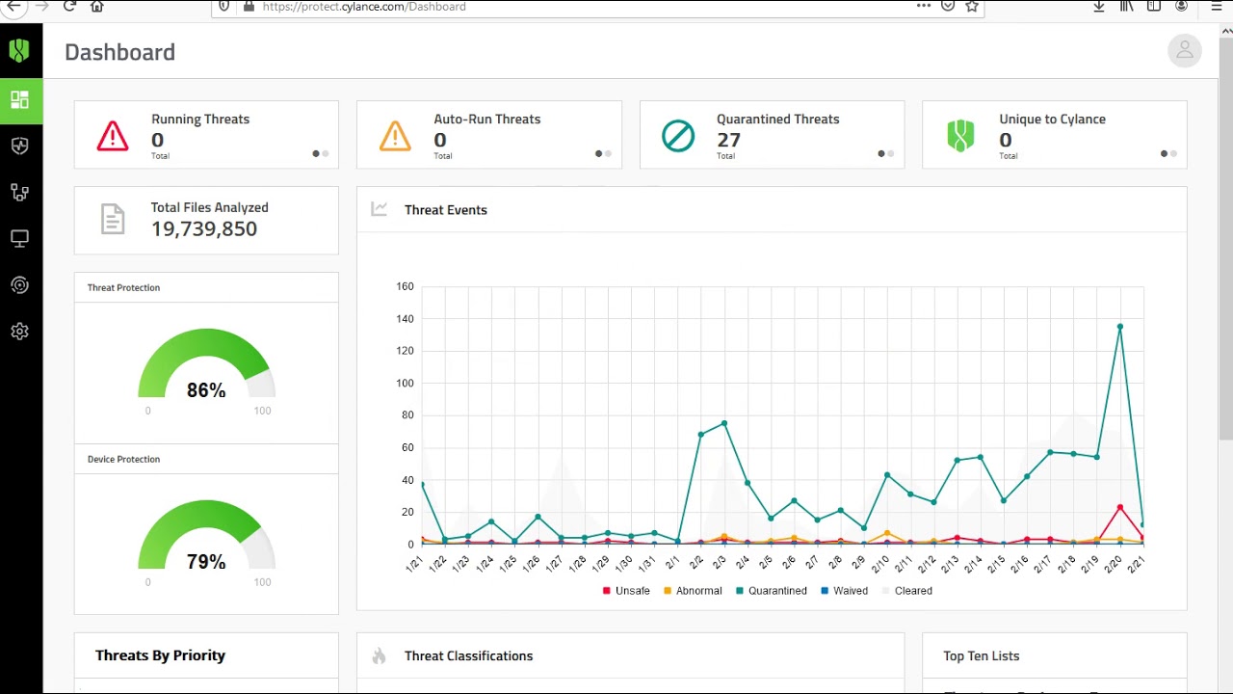Click the Total Files Analyzed label
This screenshot has width=1233, height=694.
point(210,207)
